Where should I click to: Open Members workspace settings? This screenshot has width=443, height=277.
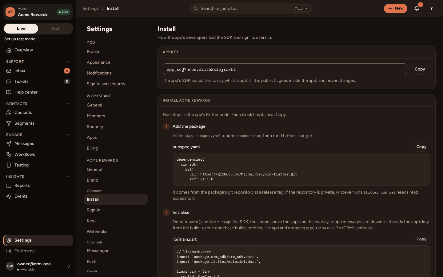pyautogui.click(x=116, y=116)
